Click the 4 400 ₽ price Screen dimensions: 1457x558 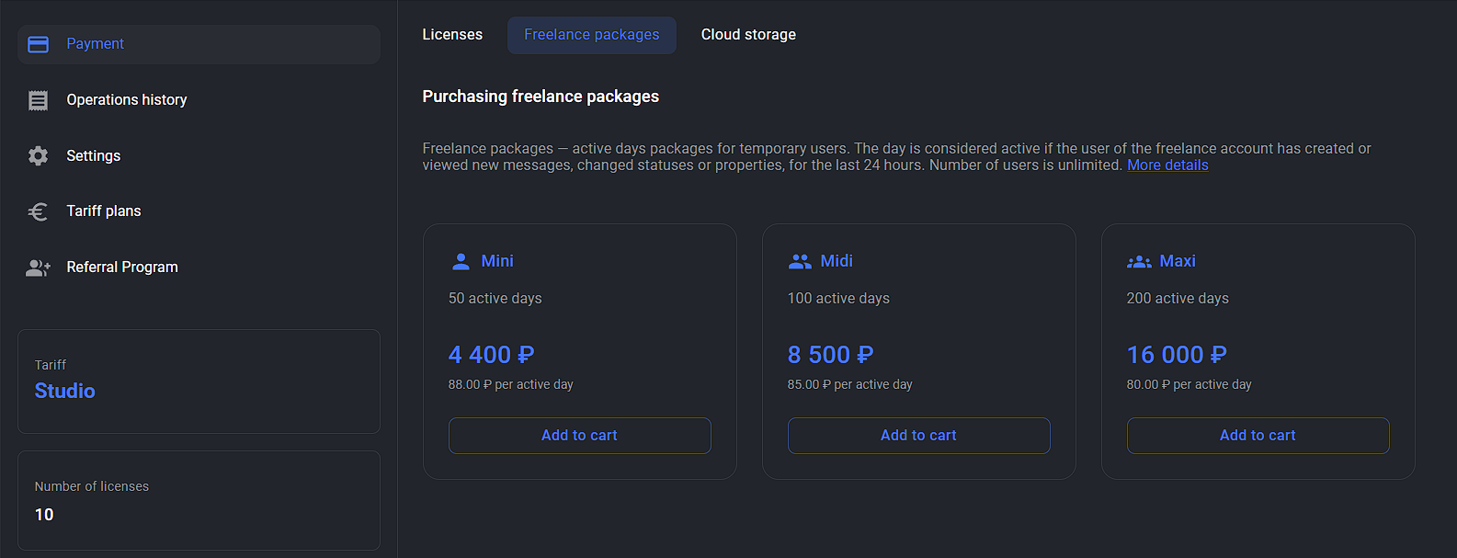point(491,355)
